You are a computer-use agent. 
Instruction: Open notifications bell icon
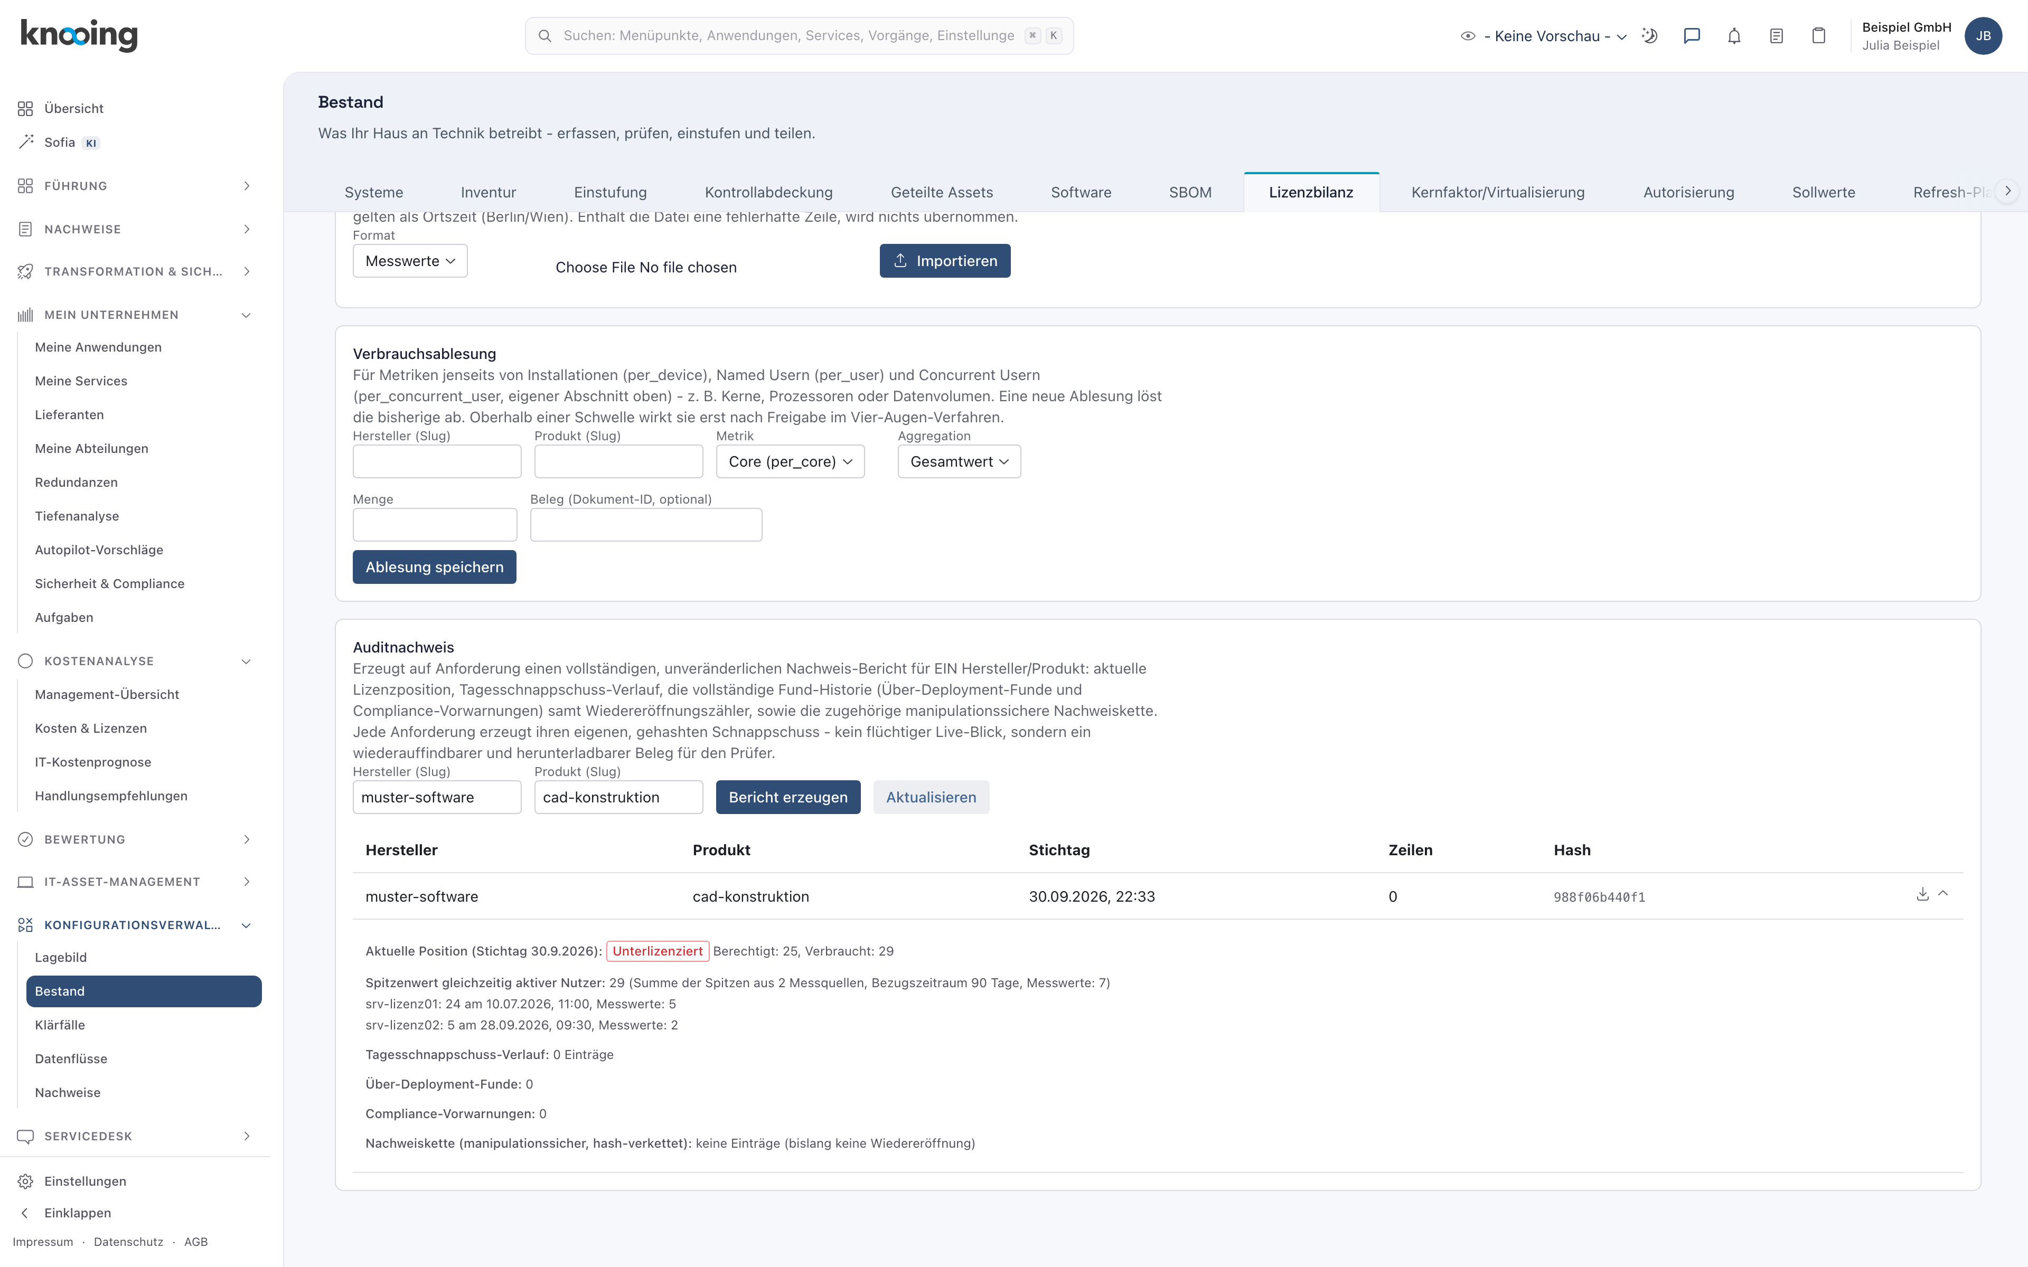(1734, 36)
